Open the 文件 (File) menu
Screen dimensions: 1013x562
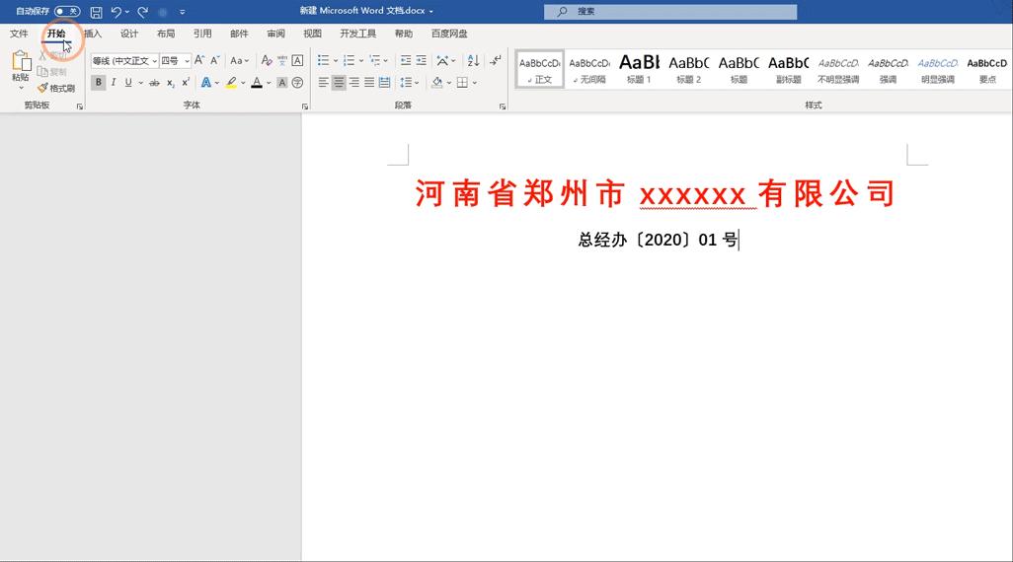coord(19,34)
